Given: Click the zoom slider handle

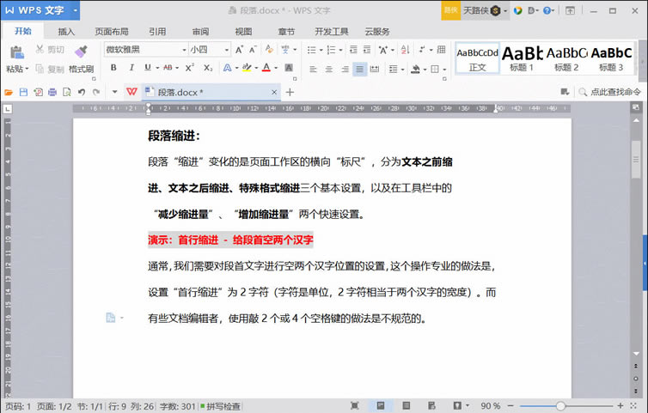Looking at the screenshot, I should tap(560, 406).
